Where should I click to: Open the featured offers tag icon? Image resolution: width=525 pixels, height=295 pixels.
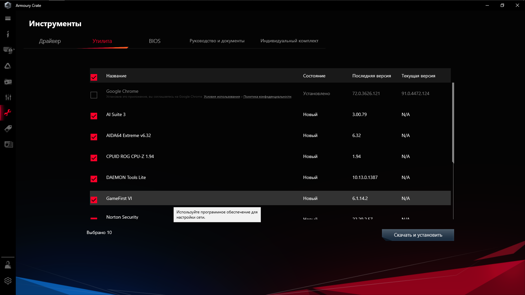point(8,128)
